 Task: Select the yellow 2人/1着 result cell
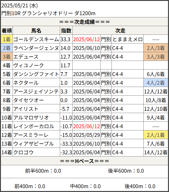(x=156, y=135)
